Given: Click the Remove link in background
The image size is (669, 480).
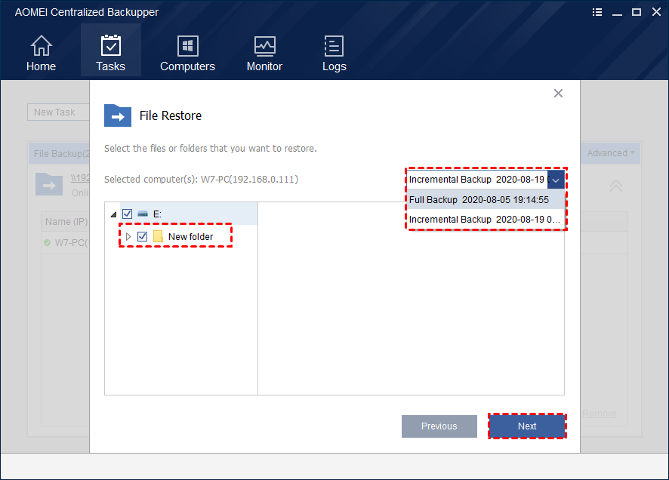Looking at the screenshot, I should (x=599, y=414).
